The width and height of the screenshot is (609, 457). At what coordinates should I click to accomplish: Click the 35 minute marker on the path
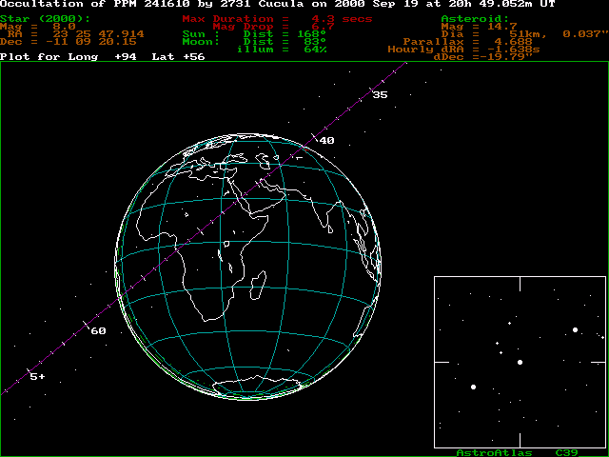[x=380, y=94]
